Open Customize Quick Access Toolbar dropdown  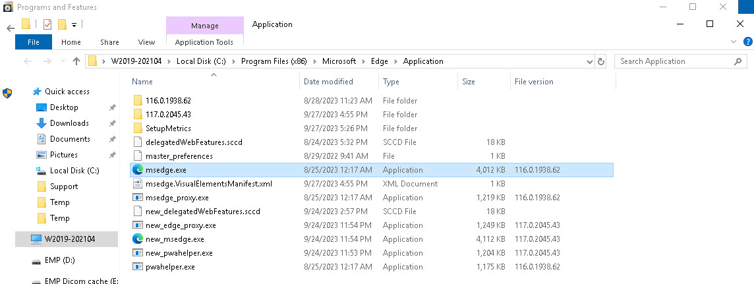click(74, 24)
